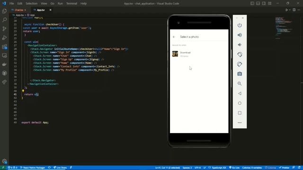
Task: Open the Remote Explorer view
Action: coord(4,56)
